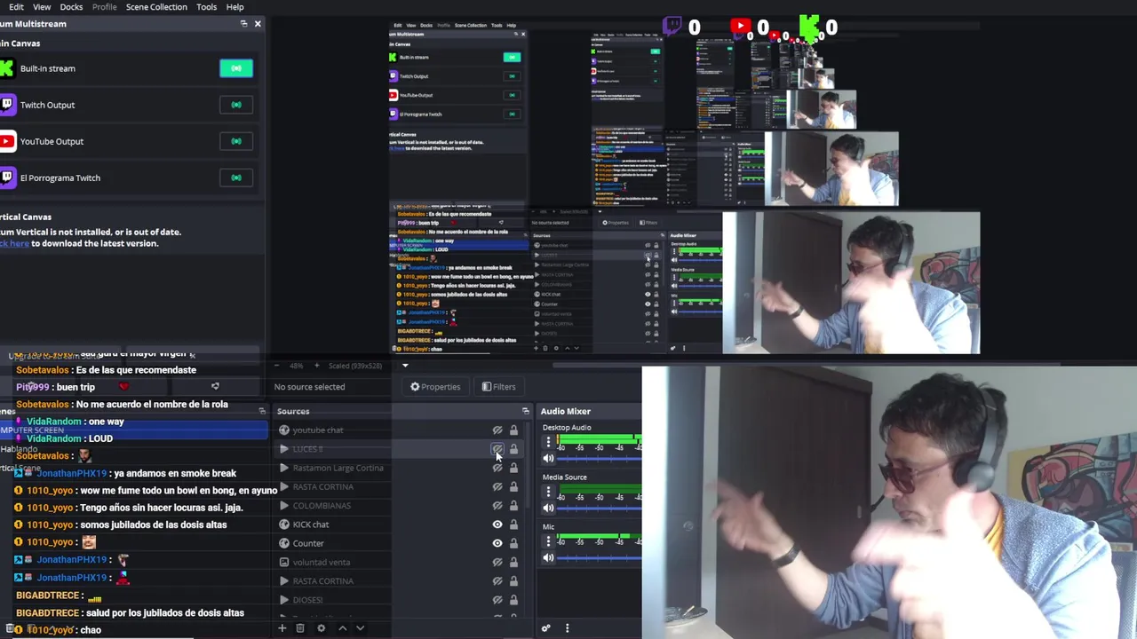
Task: Mute Mic speaker icon
Action: (x=548, y=558)
